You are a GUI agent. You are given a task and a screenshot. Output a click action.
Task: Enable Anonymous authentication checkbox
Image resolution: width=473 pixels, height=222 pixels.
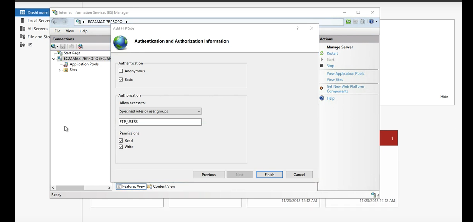(121, 71)
